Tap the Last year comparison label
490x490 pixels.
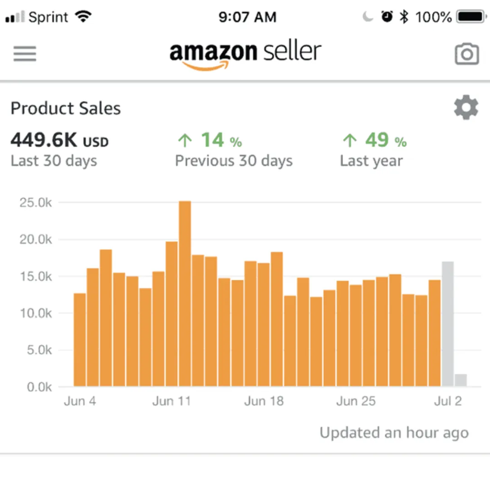click(x=371, y=161)
